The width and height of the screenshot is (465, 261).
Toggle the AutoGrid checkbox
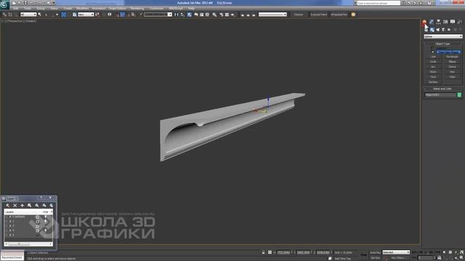(x=432, y=48)
